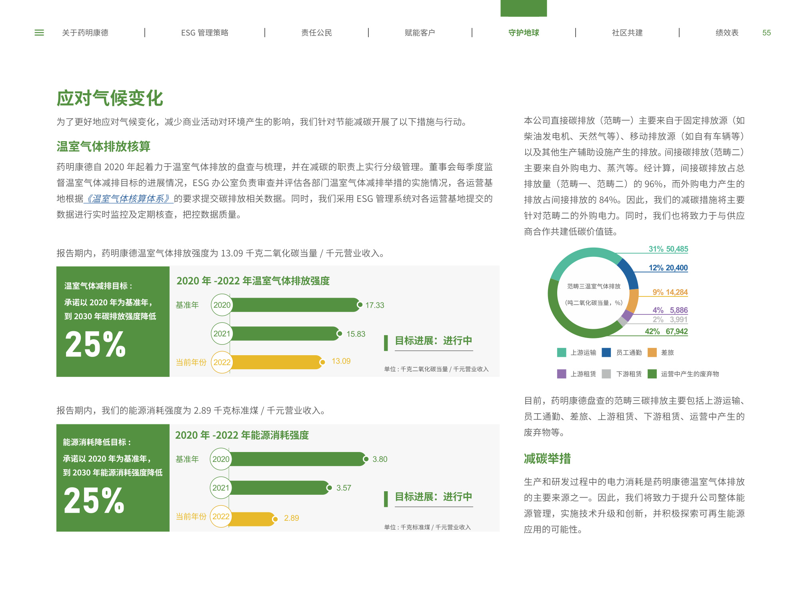Image resolution: width=800 pixels, height=590 pixels.
Task: Click the blue 员工通勤 legend swatch
Action: coord(606,352)
